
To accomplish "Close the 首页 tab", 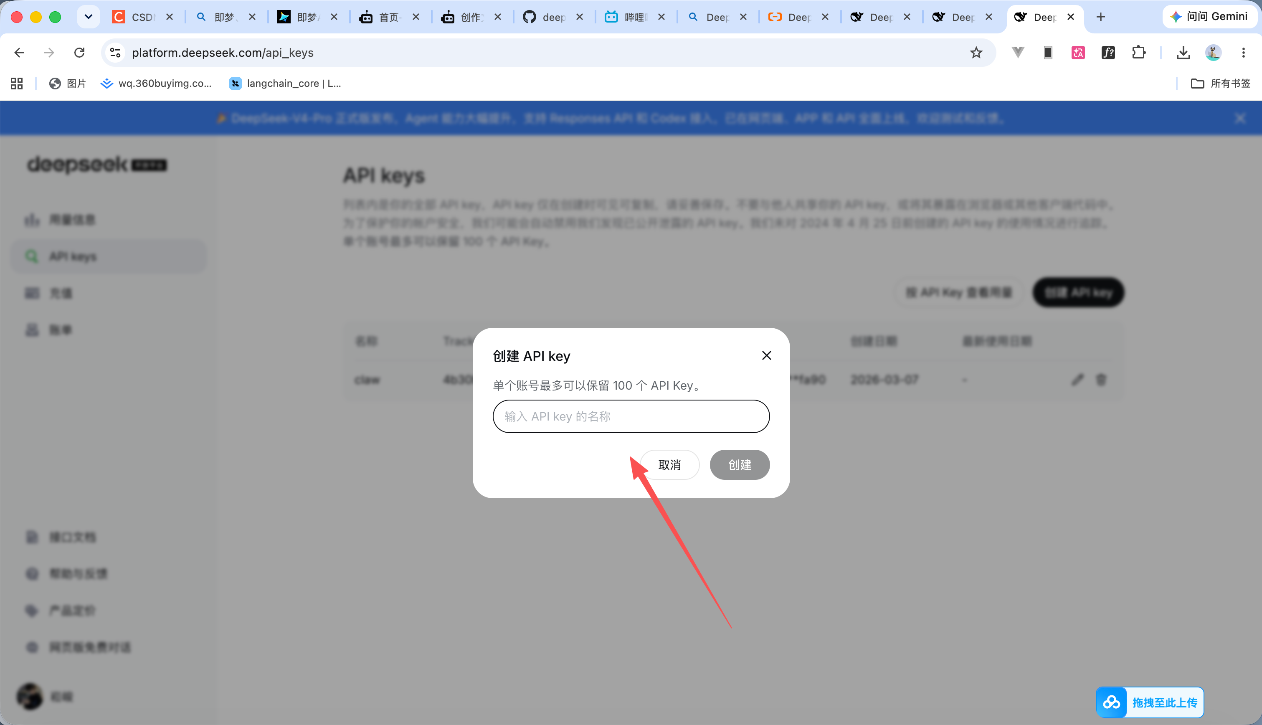I will (416, 17).
